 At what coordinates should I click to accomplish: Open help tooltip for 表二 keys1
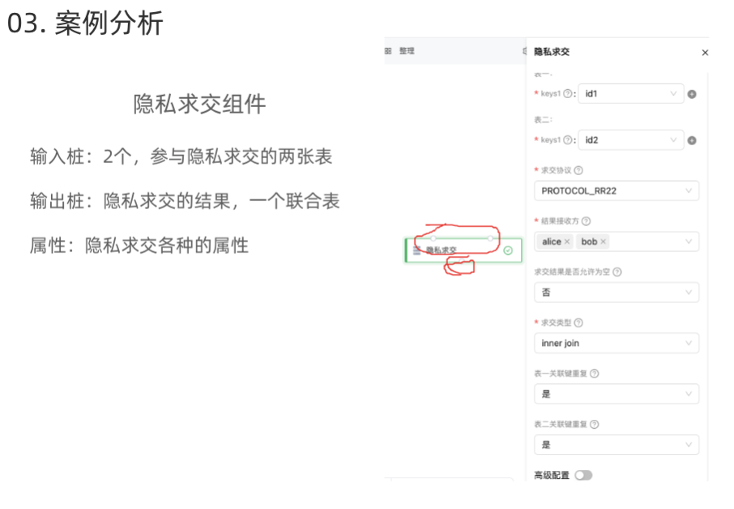pos(567,140)
